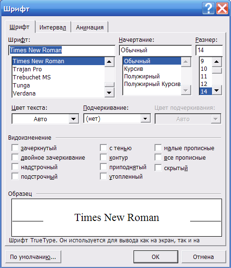Viewport: 231px width, 268px height.
Task: Enable приподнятый emboss checkbox
Action: (104, 167)
